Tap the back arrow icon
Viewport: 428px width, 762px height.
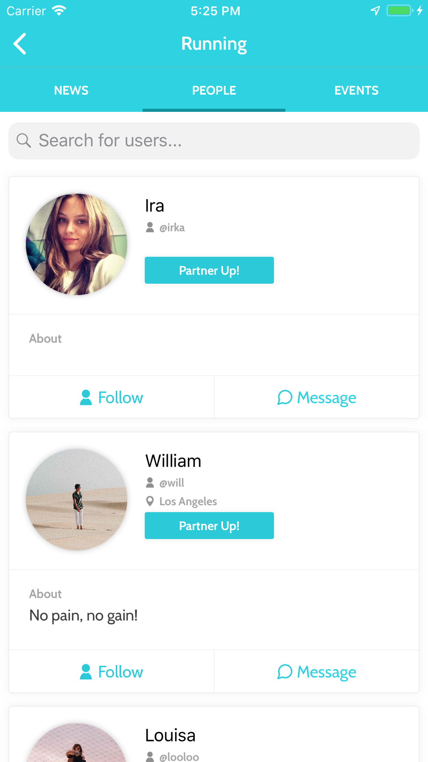click(x=20, y=44)
